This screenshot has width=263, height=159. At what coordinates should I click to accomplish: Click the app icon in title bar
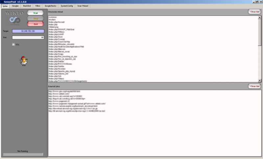point(1,2)
